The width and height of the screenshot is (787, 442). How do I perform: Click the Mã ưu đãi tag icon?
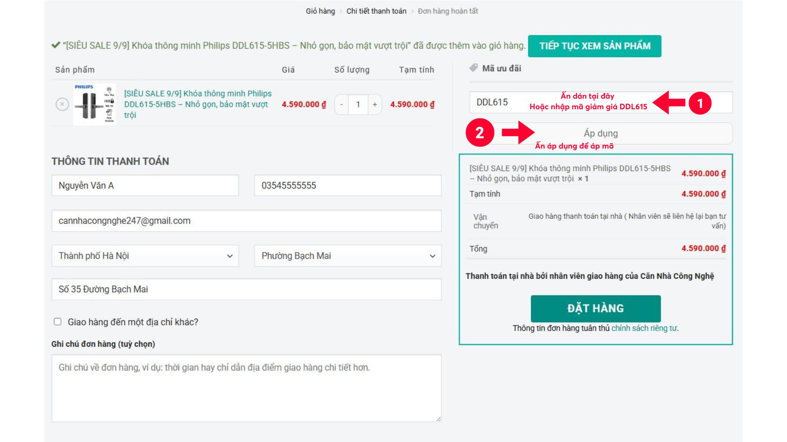(473, 68)
